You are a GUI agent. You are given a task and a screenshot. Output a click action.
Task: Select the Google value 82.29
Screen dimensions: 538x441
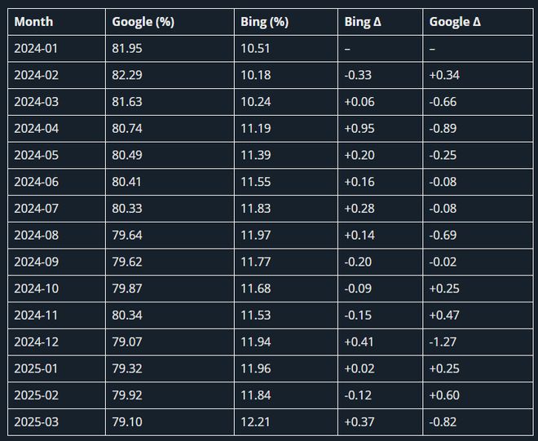click(x=170, y=75)
